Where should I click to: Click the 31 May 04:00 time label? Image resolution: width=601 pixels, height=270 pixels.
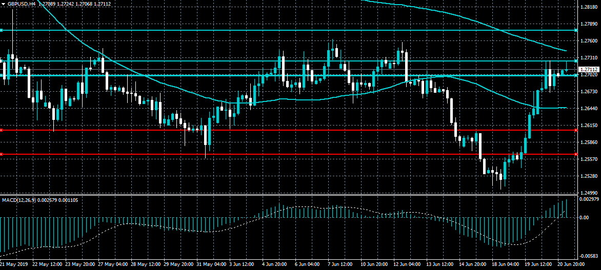(x=210, y=265)
